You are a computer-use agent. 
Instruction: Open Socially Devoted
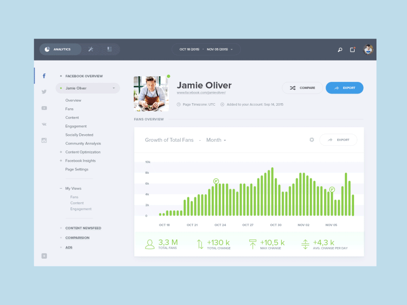pyautogui.click(x=79, y=135)
